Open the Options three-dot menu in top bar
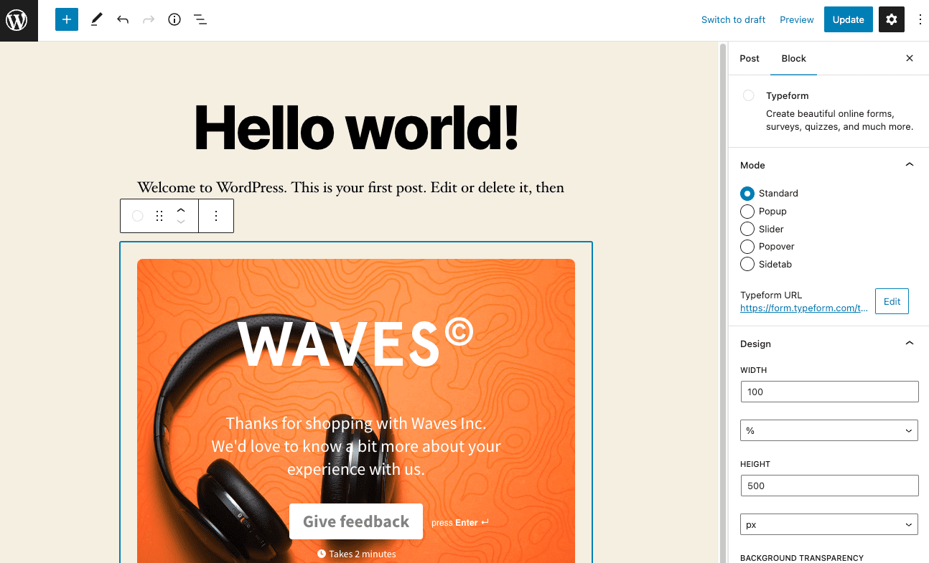929x563 pixels. pos(920,20)
